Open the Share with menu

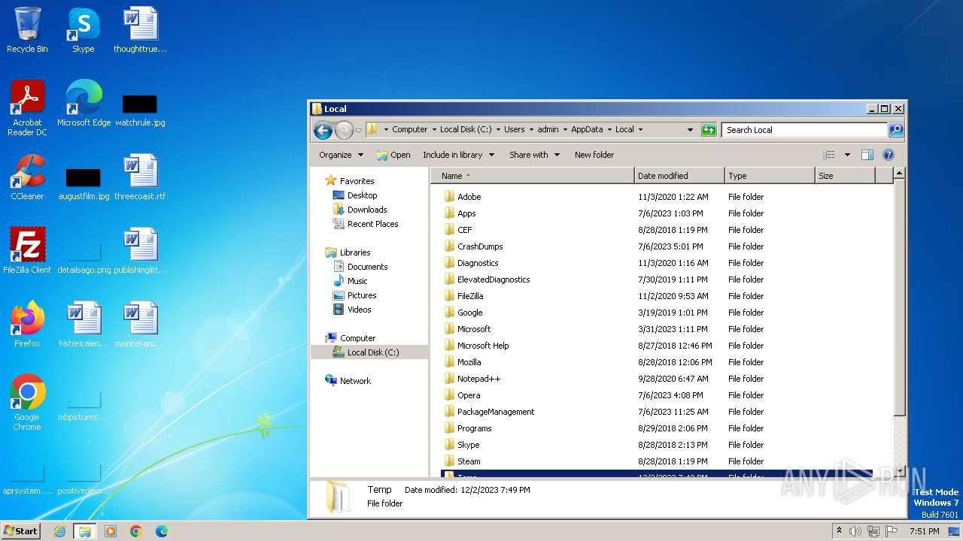[x=534, y=155]
